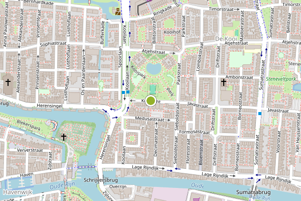Select the brown monument icon near Ringkade

point(118,12)
